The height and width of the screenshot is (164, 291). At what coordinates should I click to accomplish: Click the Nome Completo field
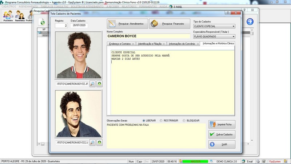(148, 36)
